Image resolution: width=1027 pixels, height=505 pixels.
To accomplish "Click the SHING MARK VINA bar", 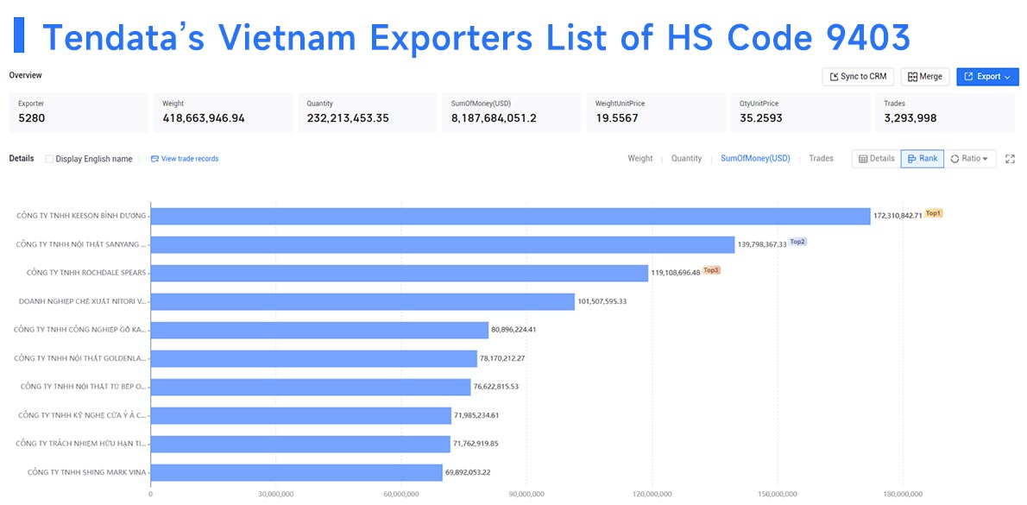I will tap(297, 473).
